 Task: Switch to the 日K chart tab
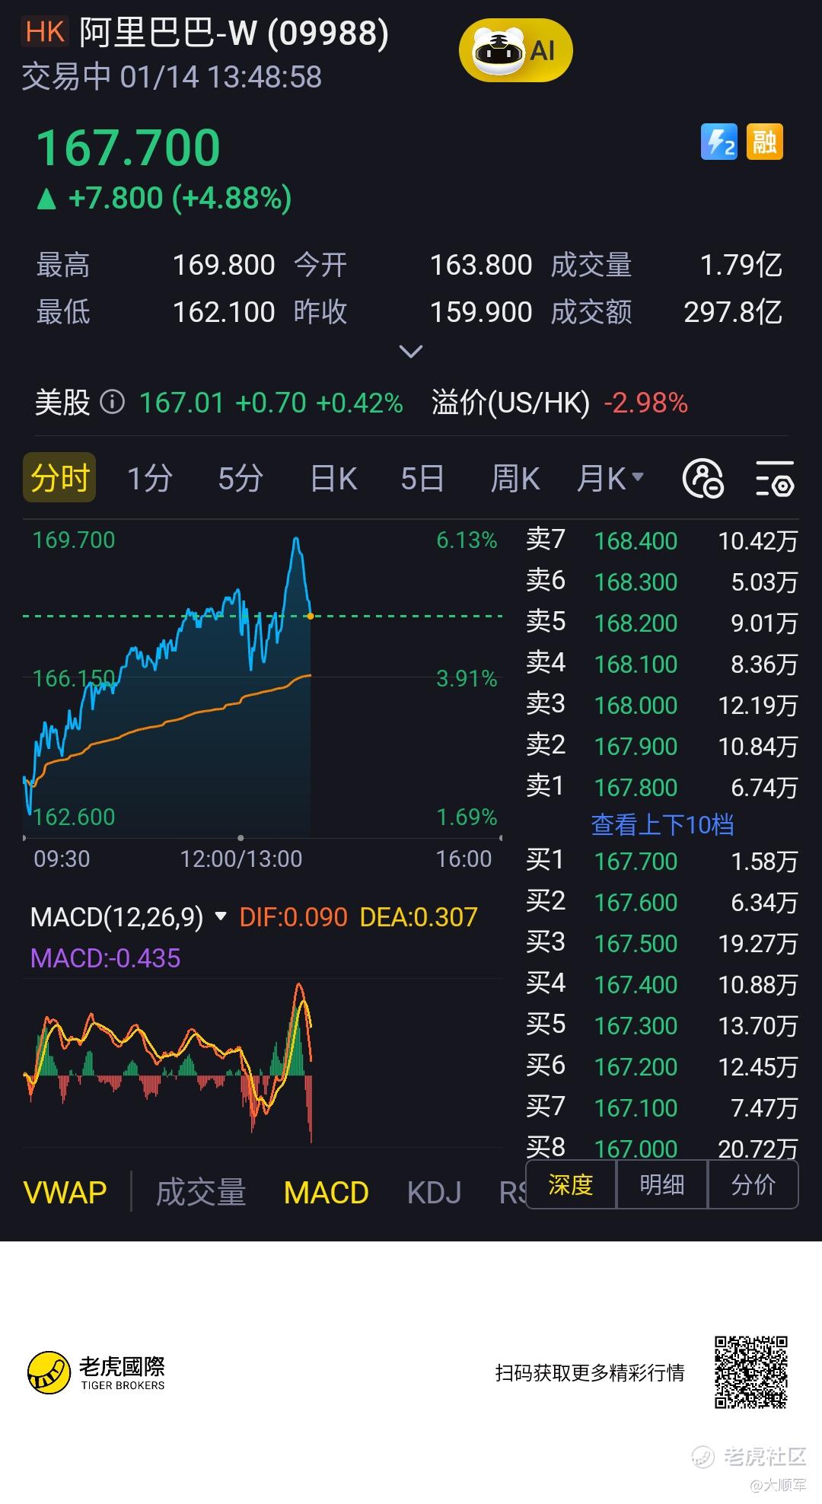(x=333, y=479)
